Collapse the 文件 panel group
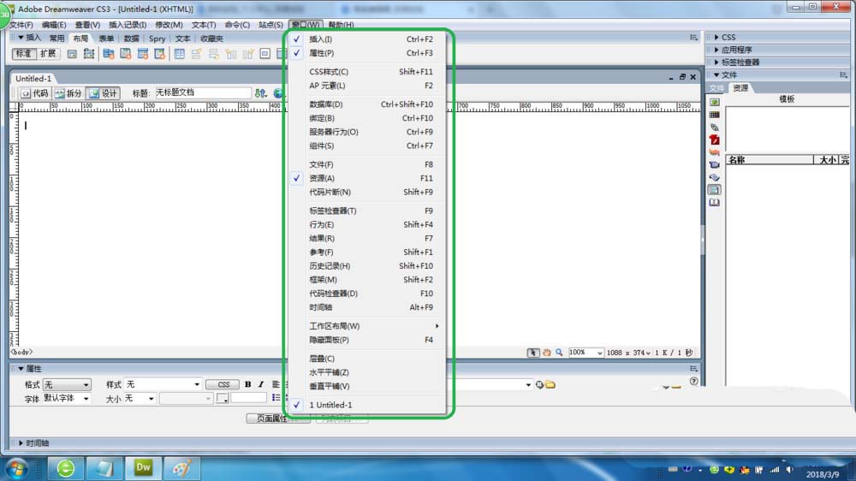This screenshot has height=481, width=856. tap(716, 74)
